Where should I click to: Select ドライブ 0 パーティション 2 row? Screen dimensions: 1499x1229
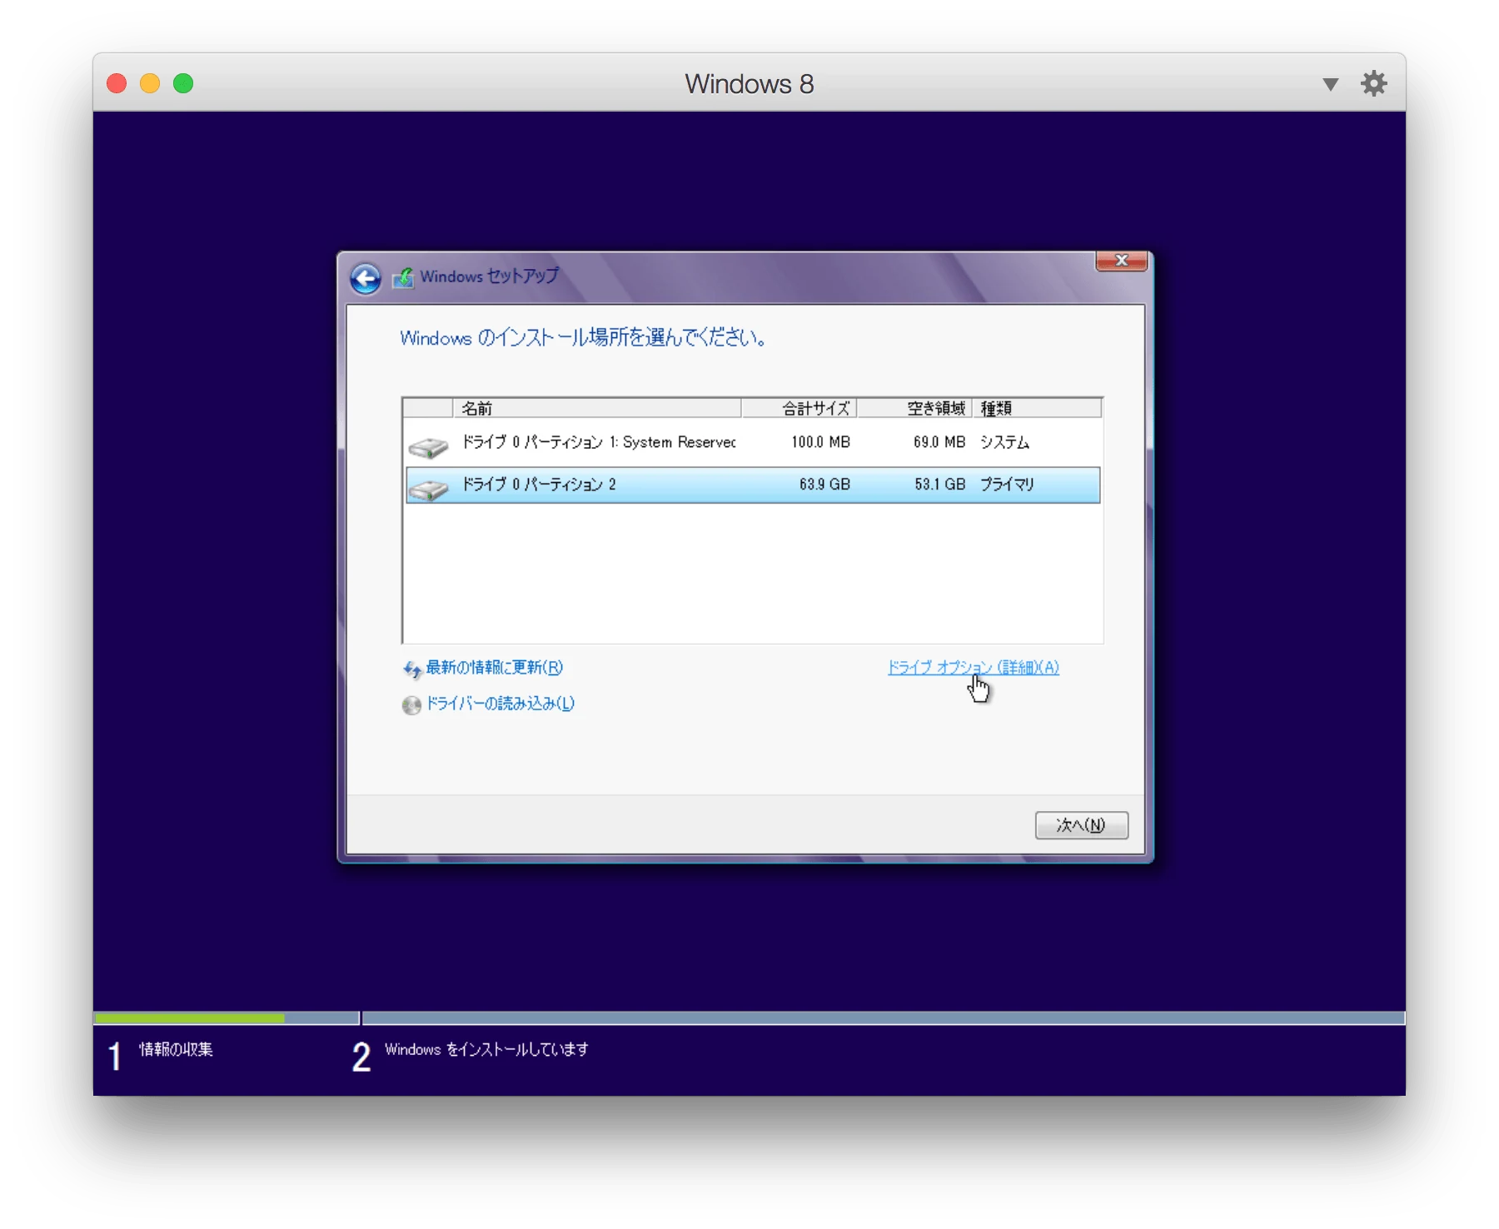pyautogui.click(x=753, y=485)
